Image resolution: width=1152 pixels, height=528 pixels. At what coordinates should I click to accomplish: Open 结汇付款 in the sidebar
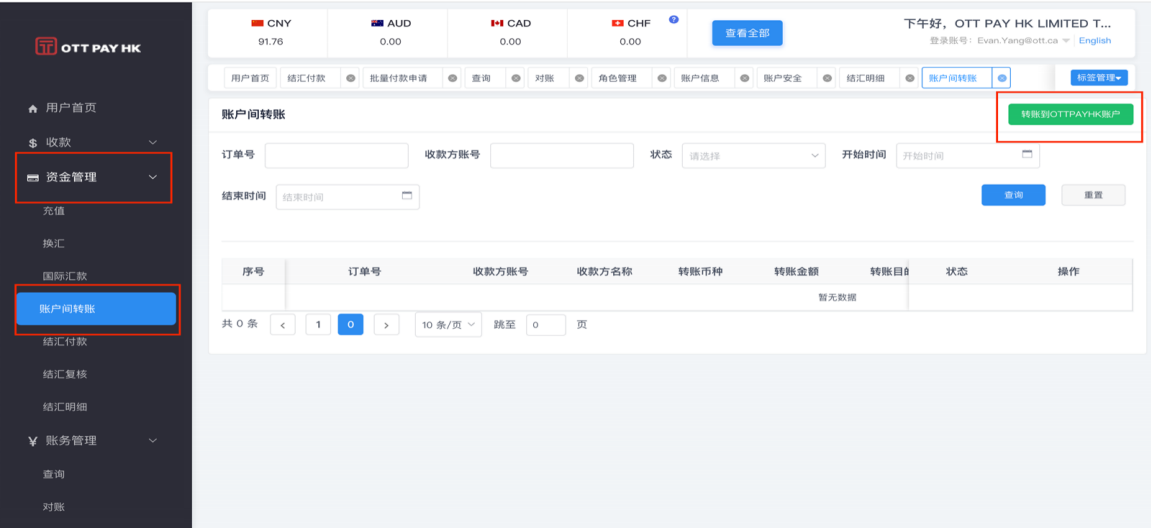point(65,342)
